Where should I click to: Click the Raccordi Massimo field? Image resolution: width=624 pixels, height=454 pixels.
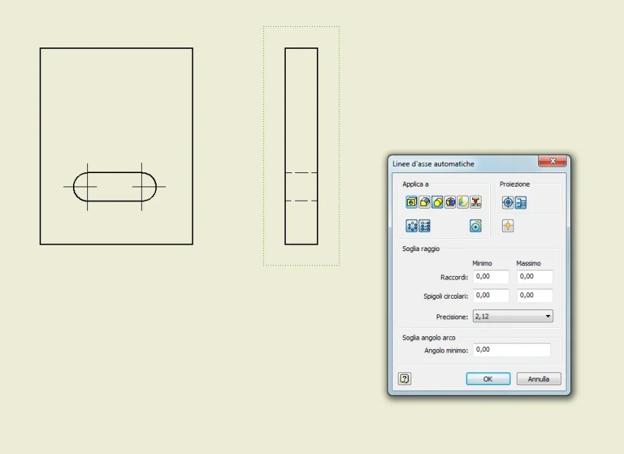[x=535, y=277]
